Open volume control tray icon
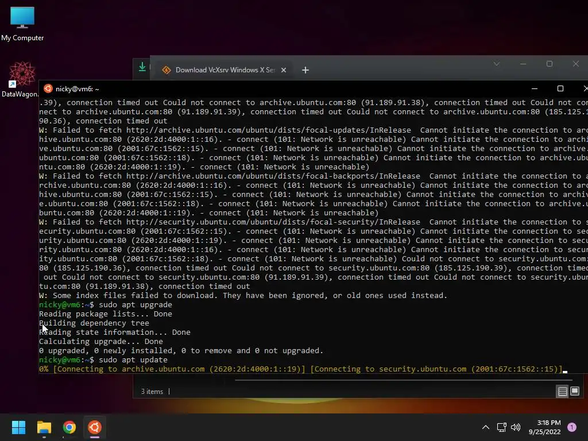Viewport: 588px width, 441px height. point(516,427)
